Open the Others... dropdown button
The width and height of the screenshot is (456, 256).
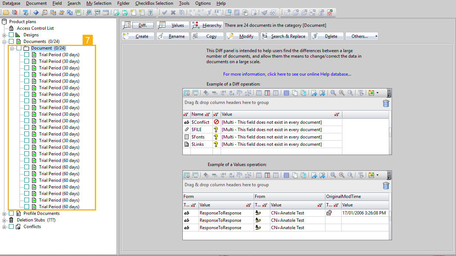coord(361,36)
